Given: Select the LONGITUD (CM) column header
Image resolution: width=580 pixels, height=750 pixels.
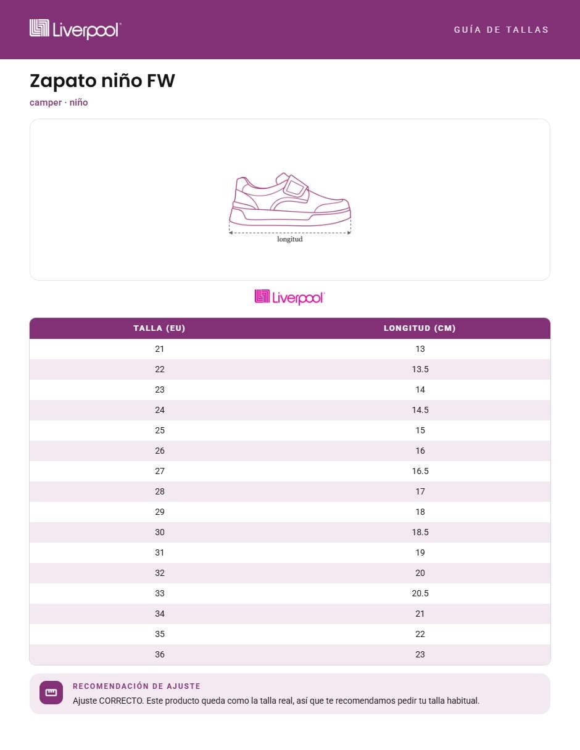Looking at the screenshot, I should 420,328.
